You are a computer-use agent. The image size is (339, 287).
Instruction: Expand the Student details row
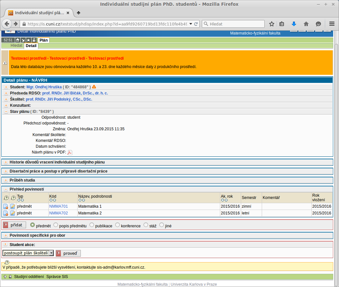(x=6, y=87)
